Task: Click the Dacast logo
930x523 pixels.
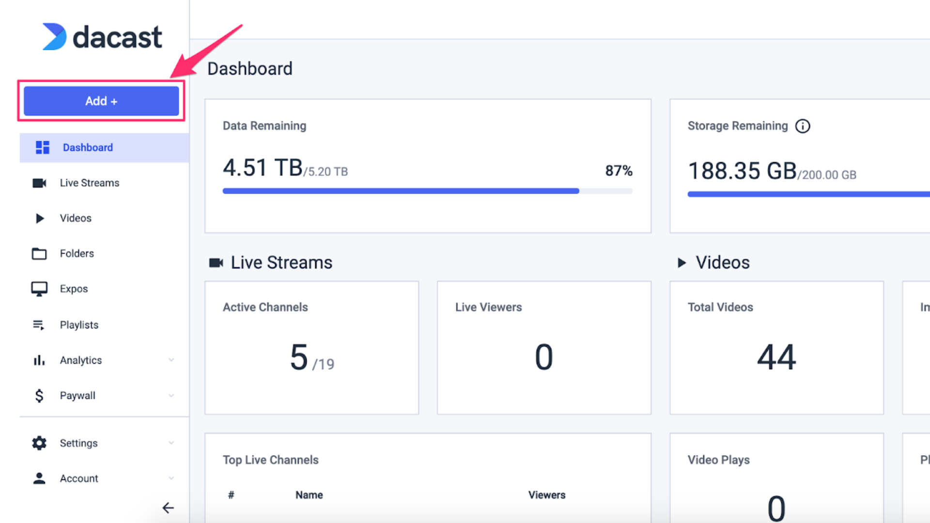Action: click(101, 36)
